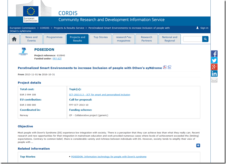Click the site search input field
This screenshot has width=226, height=164.
coord(193,39)
